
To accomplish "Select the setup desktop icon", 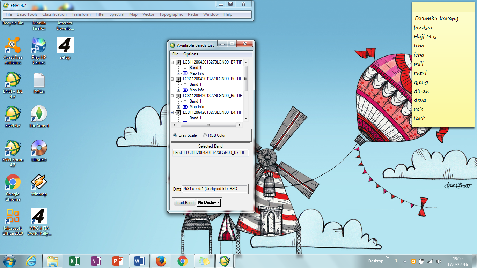I will (65, 49).
